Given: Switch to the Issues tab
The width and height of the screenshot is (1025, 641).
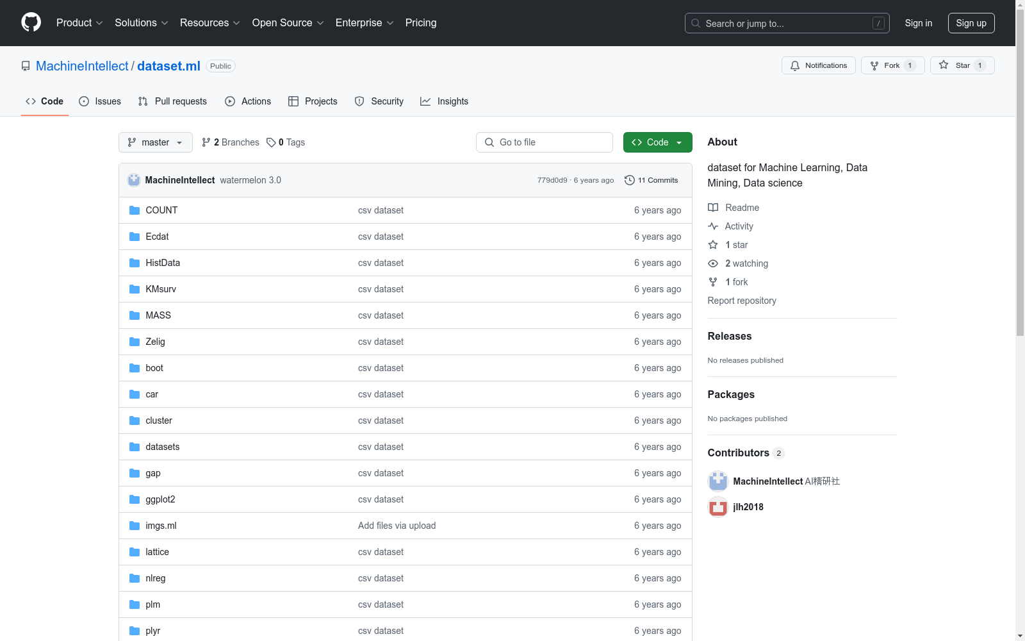Looking at the screenshot, I should tap(100, 101).
